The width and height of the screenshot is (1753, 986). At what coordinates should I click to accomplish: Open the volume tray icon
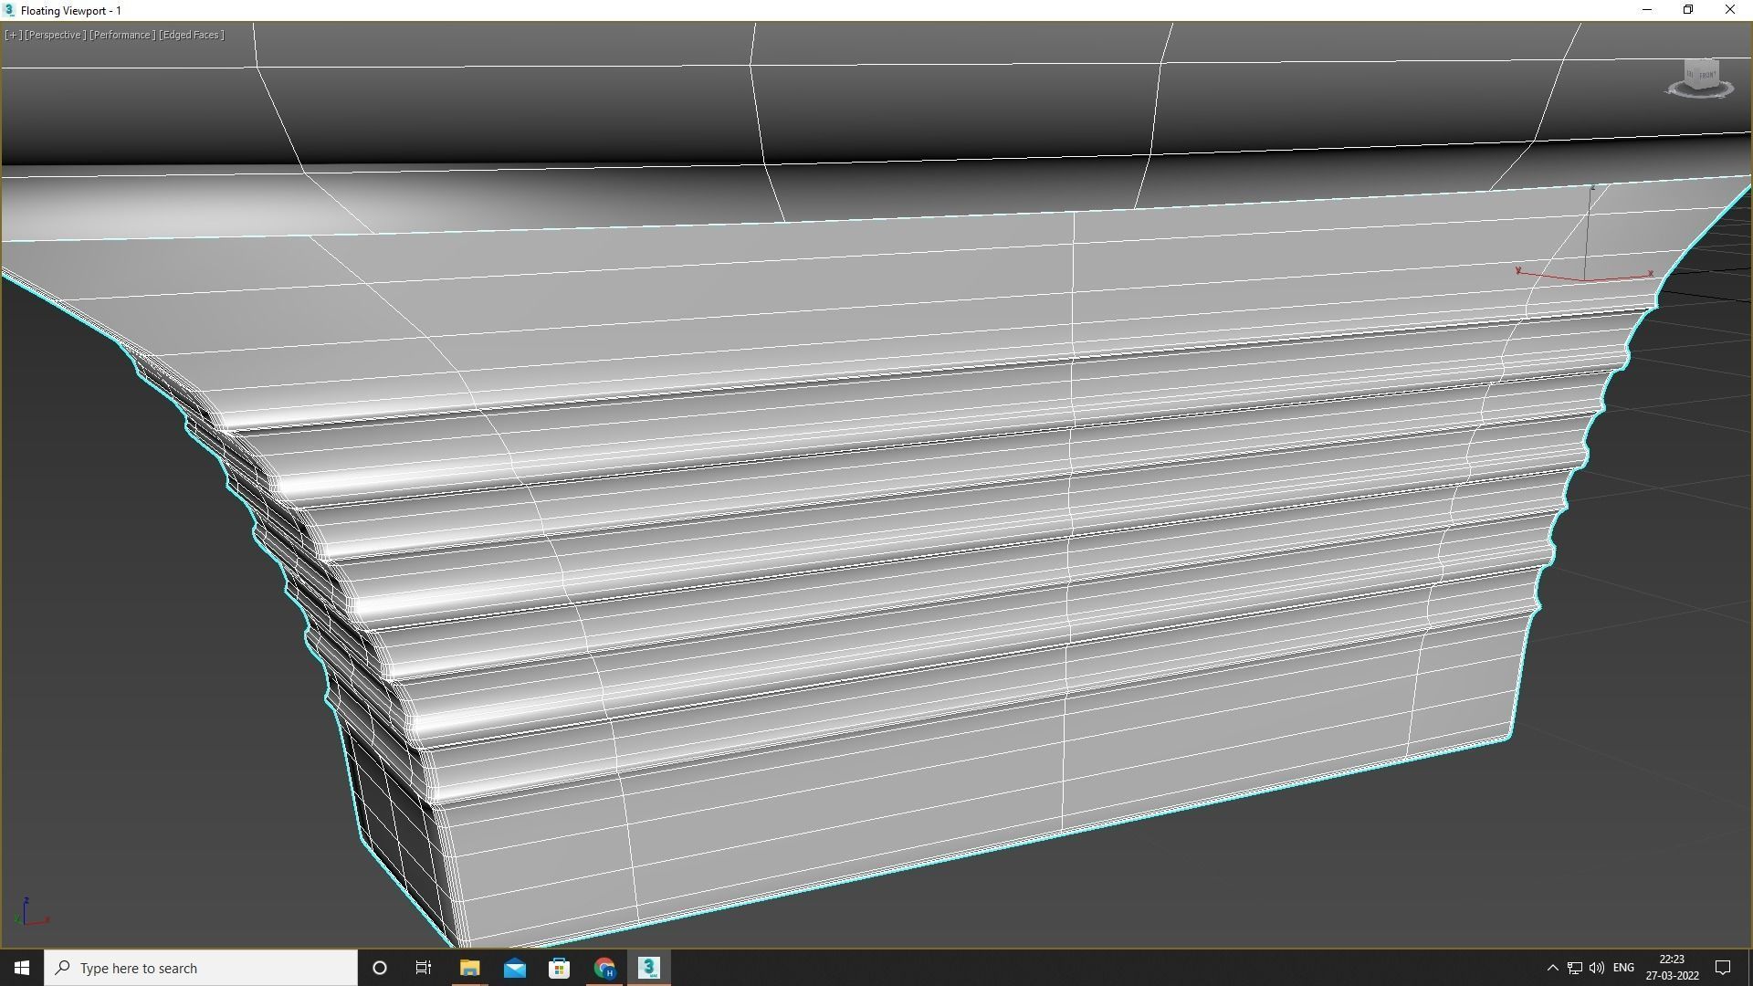click(1597, 968)
